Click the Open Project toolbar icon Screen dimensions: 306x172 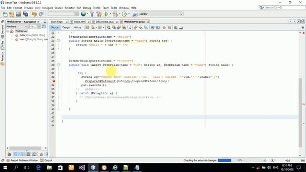click(x=19, y=14)
